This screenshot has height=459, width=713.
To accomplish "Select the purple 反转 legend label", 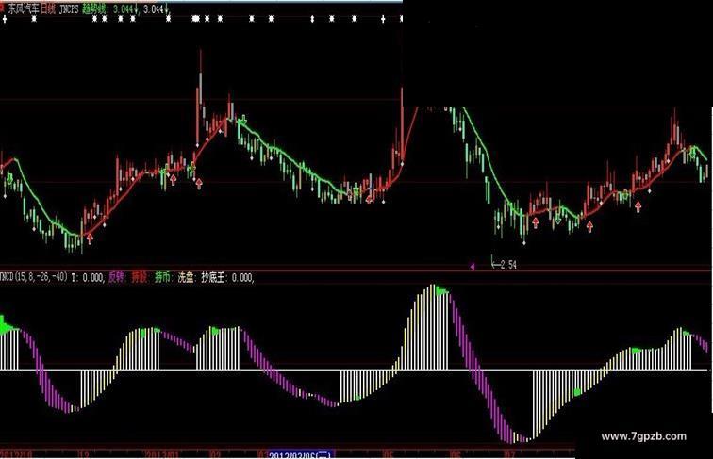I will coord(115,277).
